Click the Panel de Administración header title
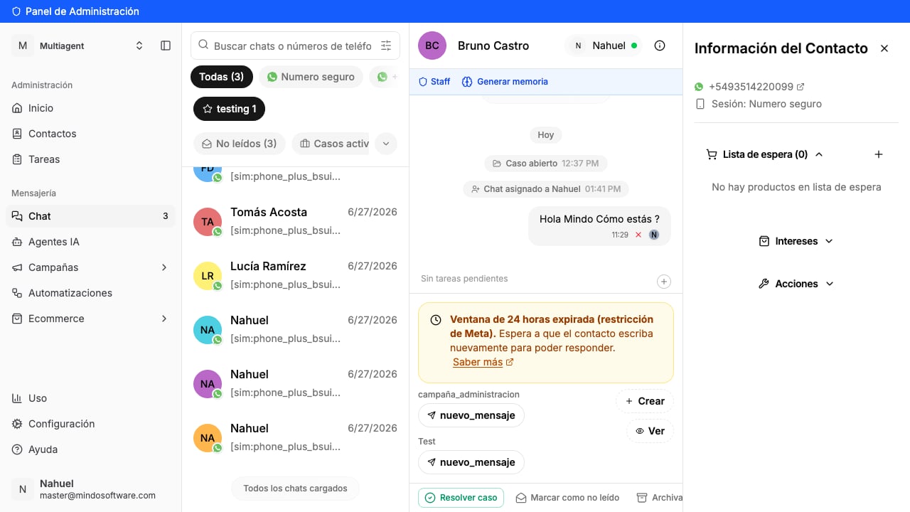The height and width of the screenshot is (512, 910). (x=82, y=11)
